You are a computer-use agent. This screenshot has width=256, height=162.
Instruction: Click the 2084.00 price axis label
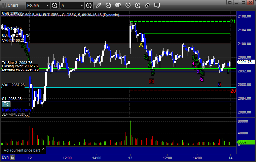pyautogui.click(x=244, y=98)
